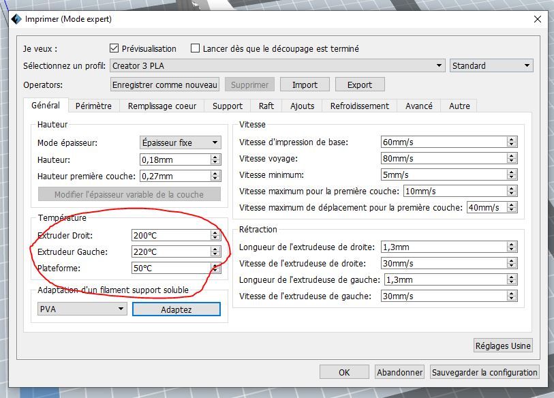Click the Adaptez button
The width and height of the screenshot is (554, 398).
click(x=176, y=309)
